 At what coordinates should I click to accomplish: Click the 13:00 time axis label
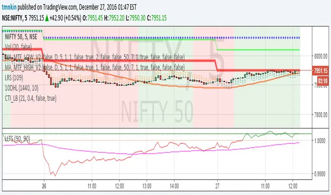[147, 186]
